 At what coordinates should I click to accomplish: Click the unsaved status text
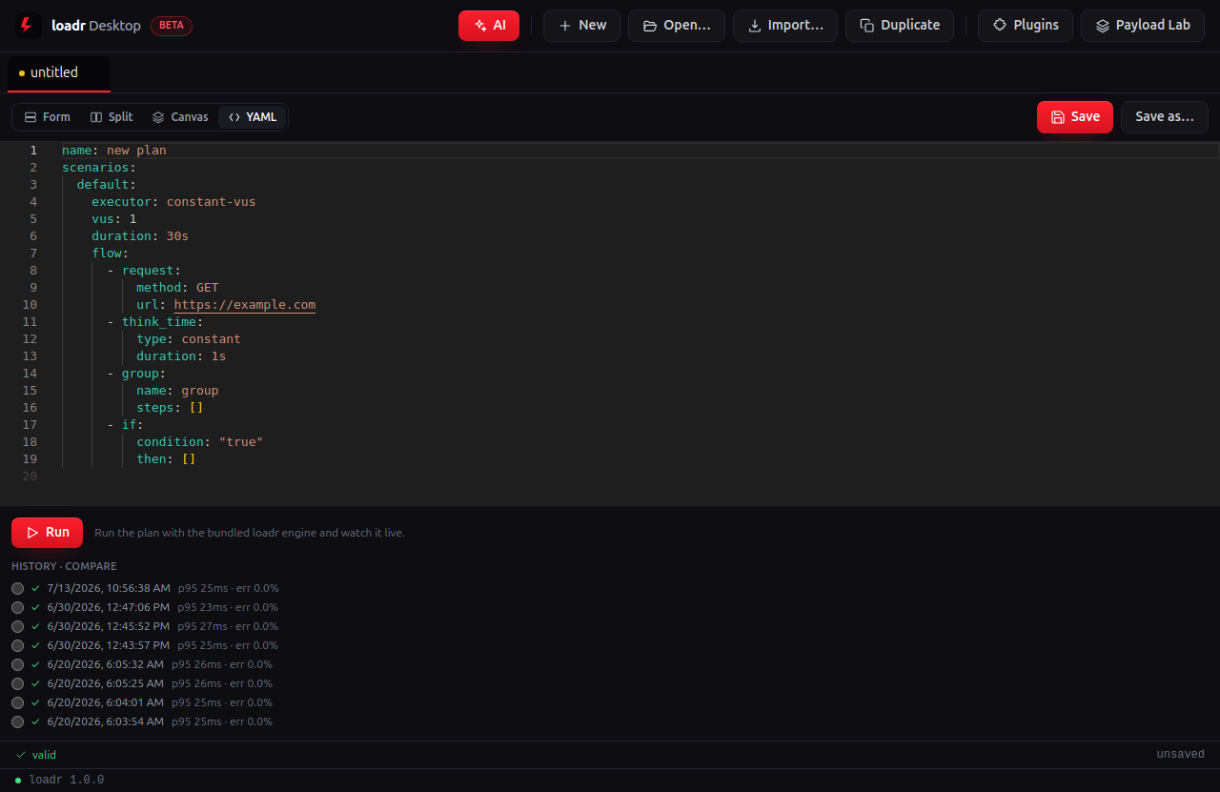coord(1181,754)
